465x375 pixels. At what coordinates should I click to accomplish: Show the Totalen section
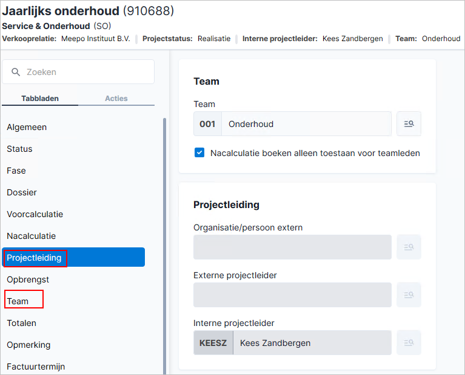(x=21, y=323)
